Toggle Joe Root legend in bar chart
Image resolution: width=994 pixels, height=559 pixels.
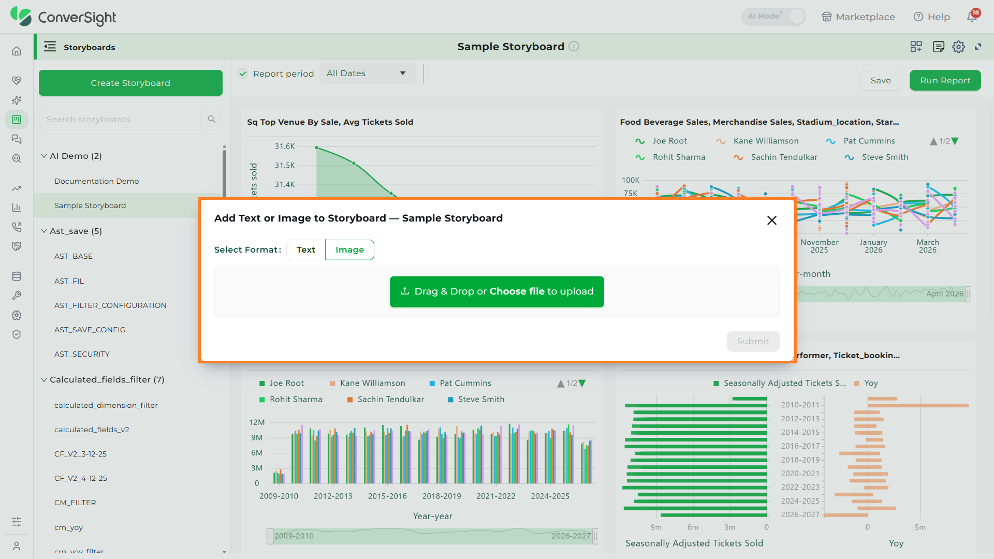[x=282, y=383]
